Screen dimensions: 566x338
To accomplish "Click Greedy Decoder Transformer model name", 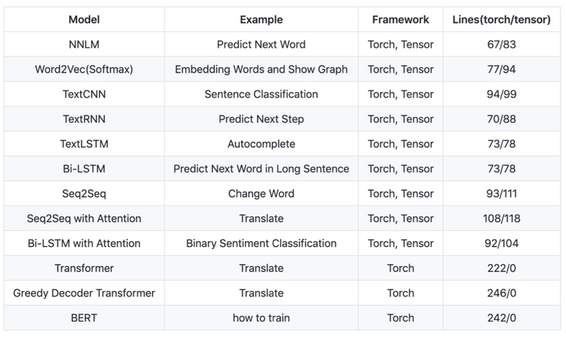I will click(x=84, y=293).
